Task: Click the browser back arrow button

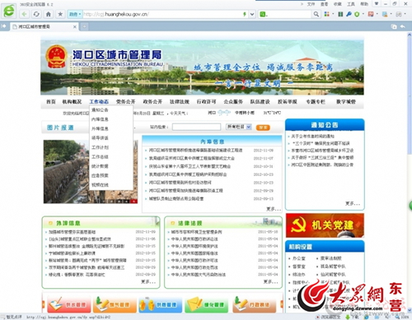Action: pyautogui.click(x=25, y=14)
